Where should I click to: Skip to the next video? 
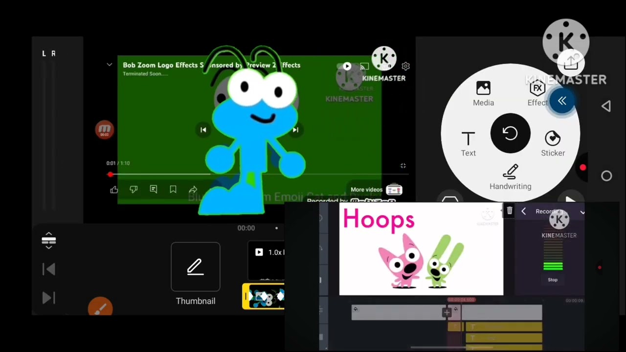(x=295, y=130)
